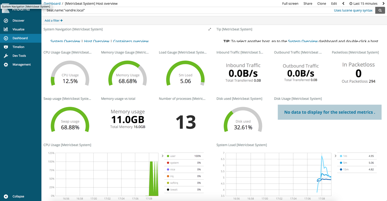Click the system red color dot in legend
387x201 pixels.
168,163
